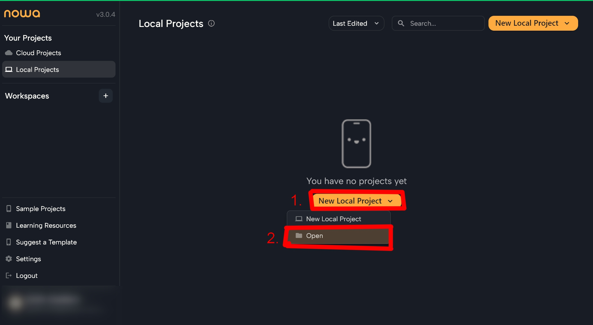Click the Nowa logo
Viewport: 593px width, 325px height.
pyautogui.click(x=22, y=14)
